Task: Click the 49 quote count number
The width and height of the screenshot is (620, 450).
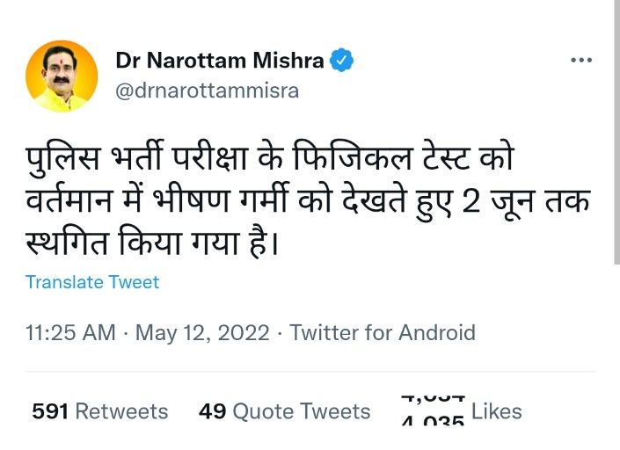Action: (213, 411)
